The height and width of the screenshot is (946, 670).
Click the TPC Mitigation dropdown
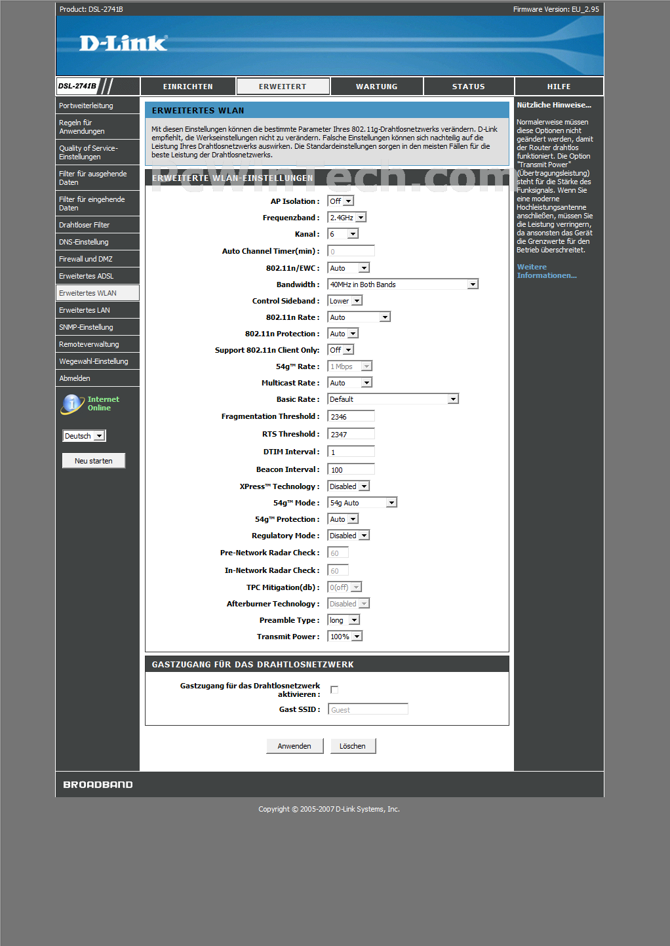pyautogui.click(x=345, y=587)
